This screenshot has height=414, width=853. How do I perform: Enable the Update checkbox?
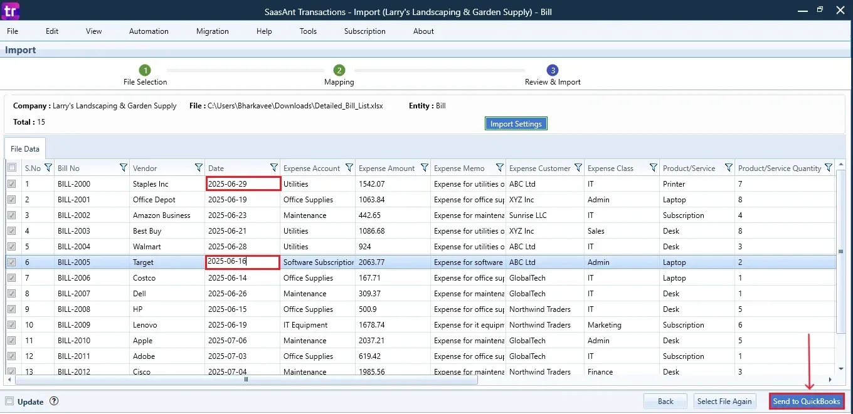[x=9, y=401]
